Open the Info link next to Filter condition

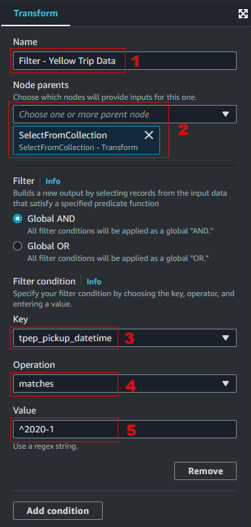94,281
